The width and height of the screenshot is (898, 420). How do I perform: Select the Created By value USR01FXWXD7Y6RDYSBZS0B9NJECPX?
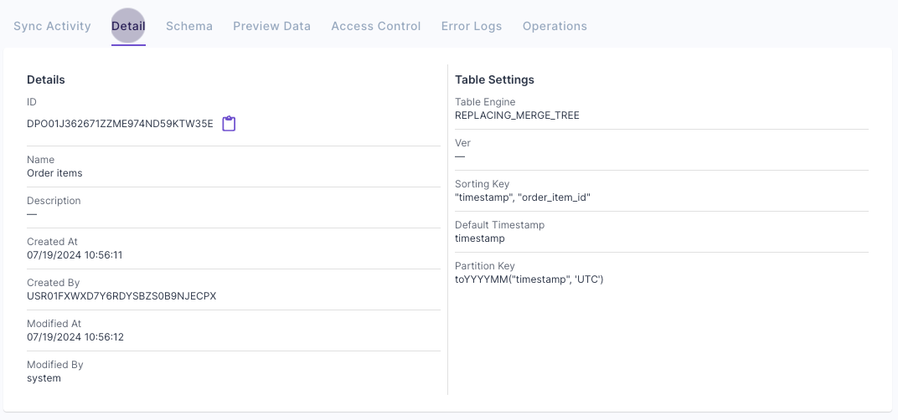[x=121, y=296]
